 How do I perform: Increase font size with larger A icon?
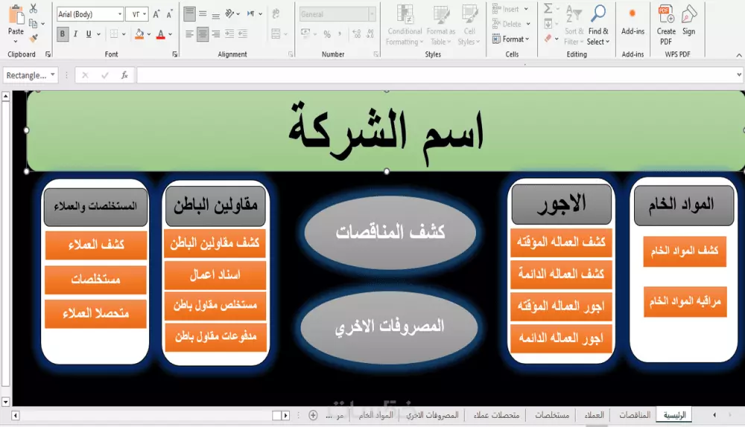tap(156, 14)
